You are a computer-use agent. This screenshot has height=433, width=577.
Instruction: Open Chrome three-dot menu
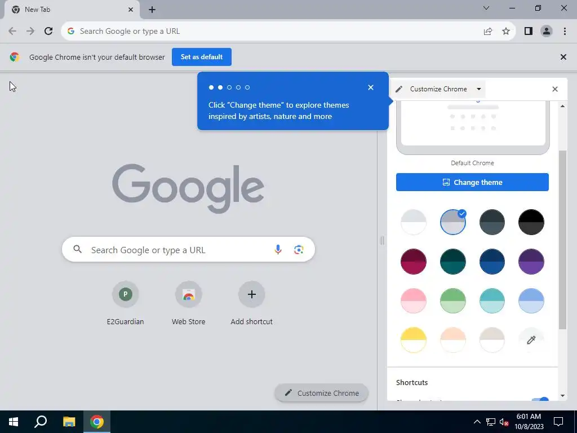pos(565,32)
